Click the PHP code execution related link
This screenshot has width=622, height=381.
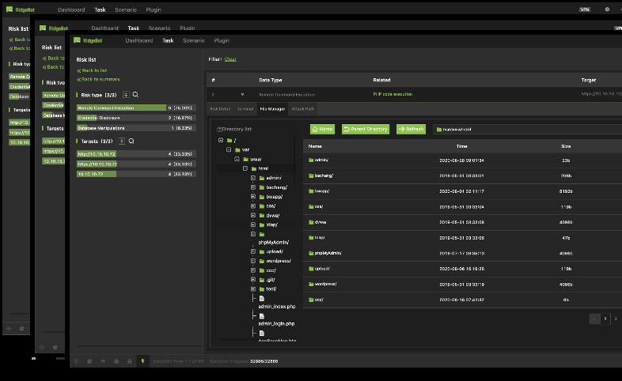[x=393, y=94]
